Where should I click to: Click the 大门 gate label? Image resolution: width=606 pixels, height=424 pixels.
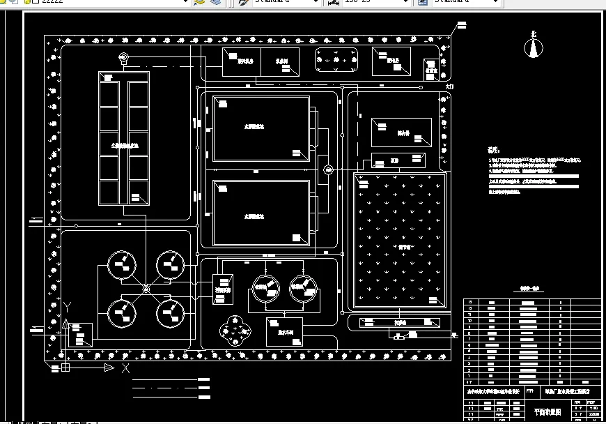coord(449,86)
